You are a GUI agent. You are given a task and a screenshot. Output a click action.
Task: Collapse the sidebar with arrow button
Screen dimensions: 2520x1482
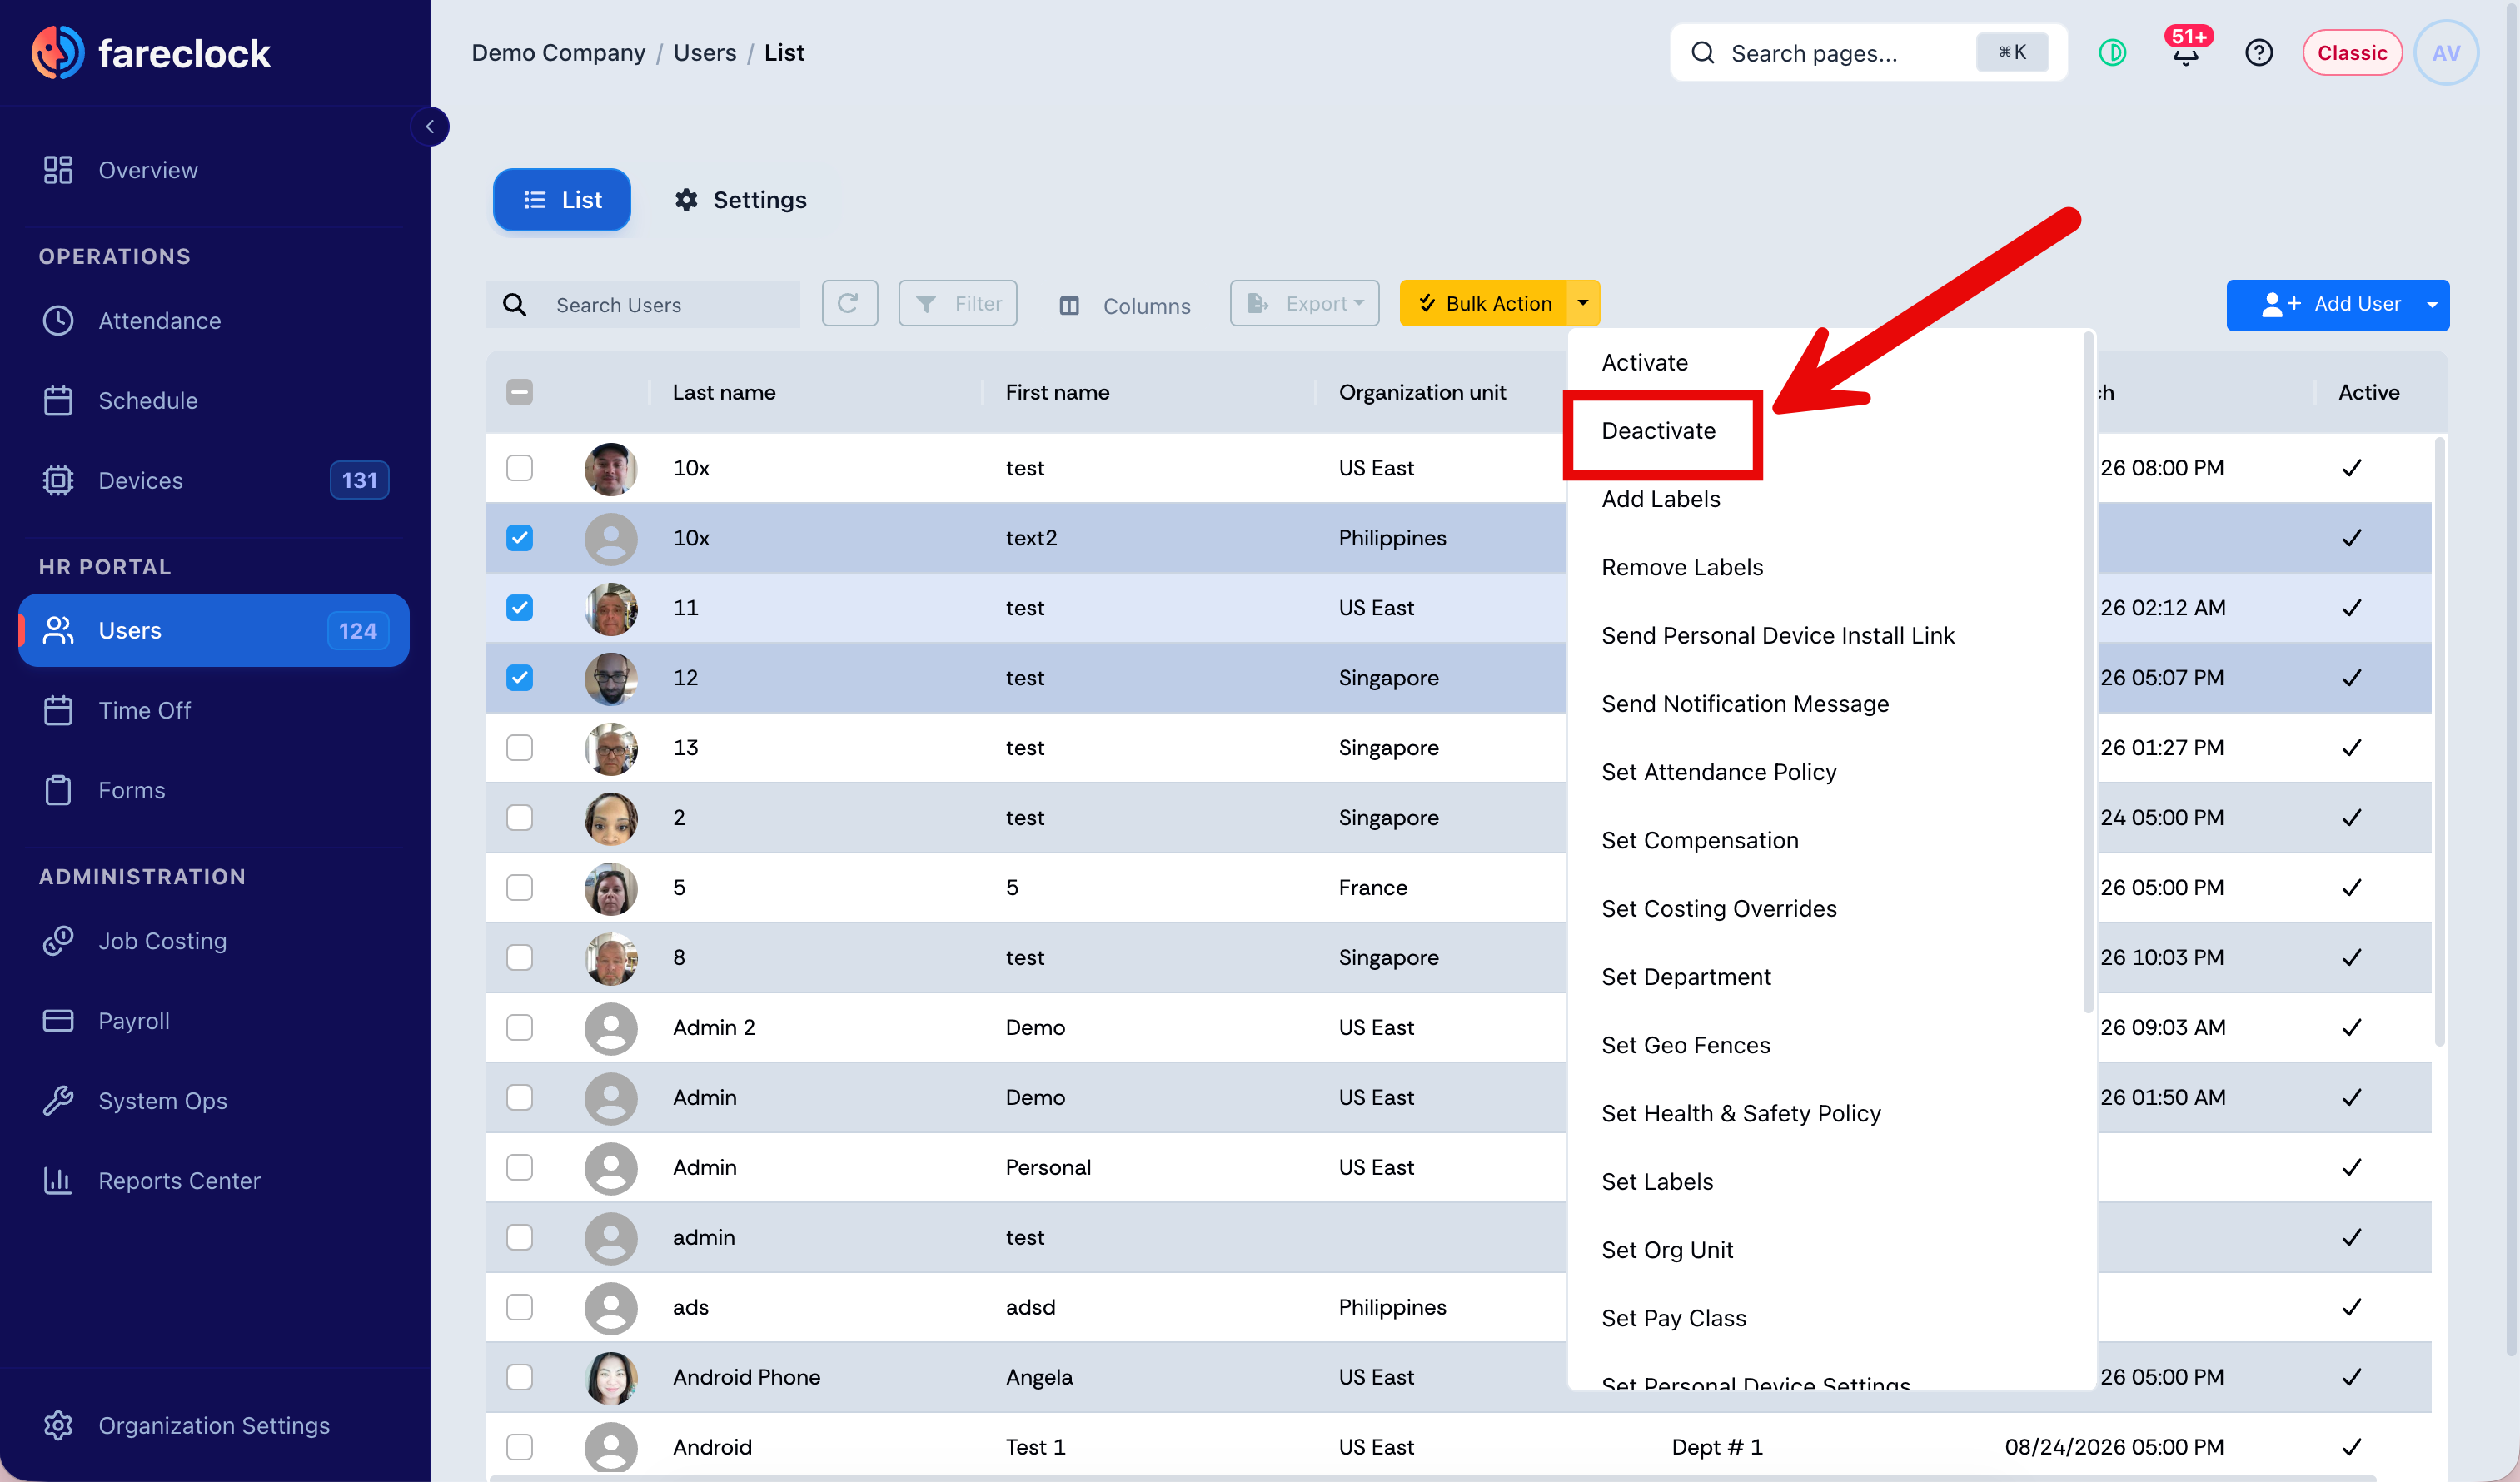tap(430, 127)
